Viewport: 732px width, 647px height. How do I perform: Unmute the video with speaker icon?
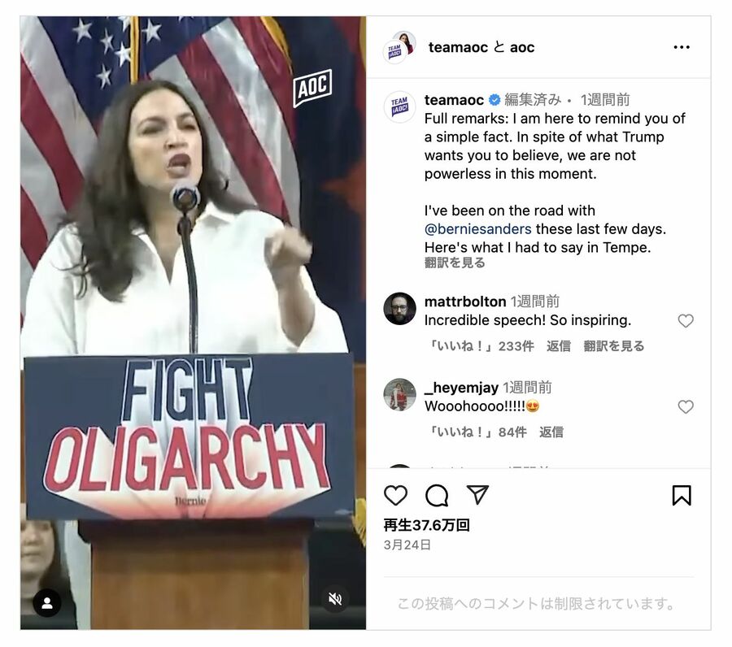click(335, 598)
